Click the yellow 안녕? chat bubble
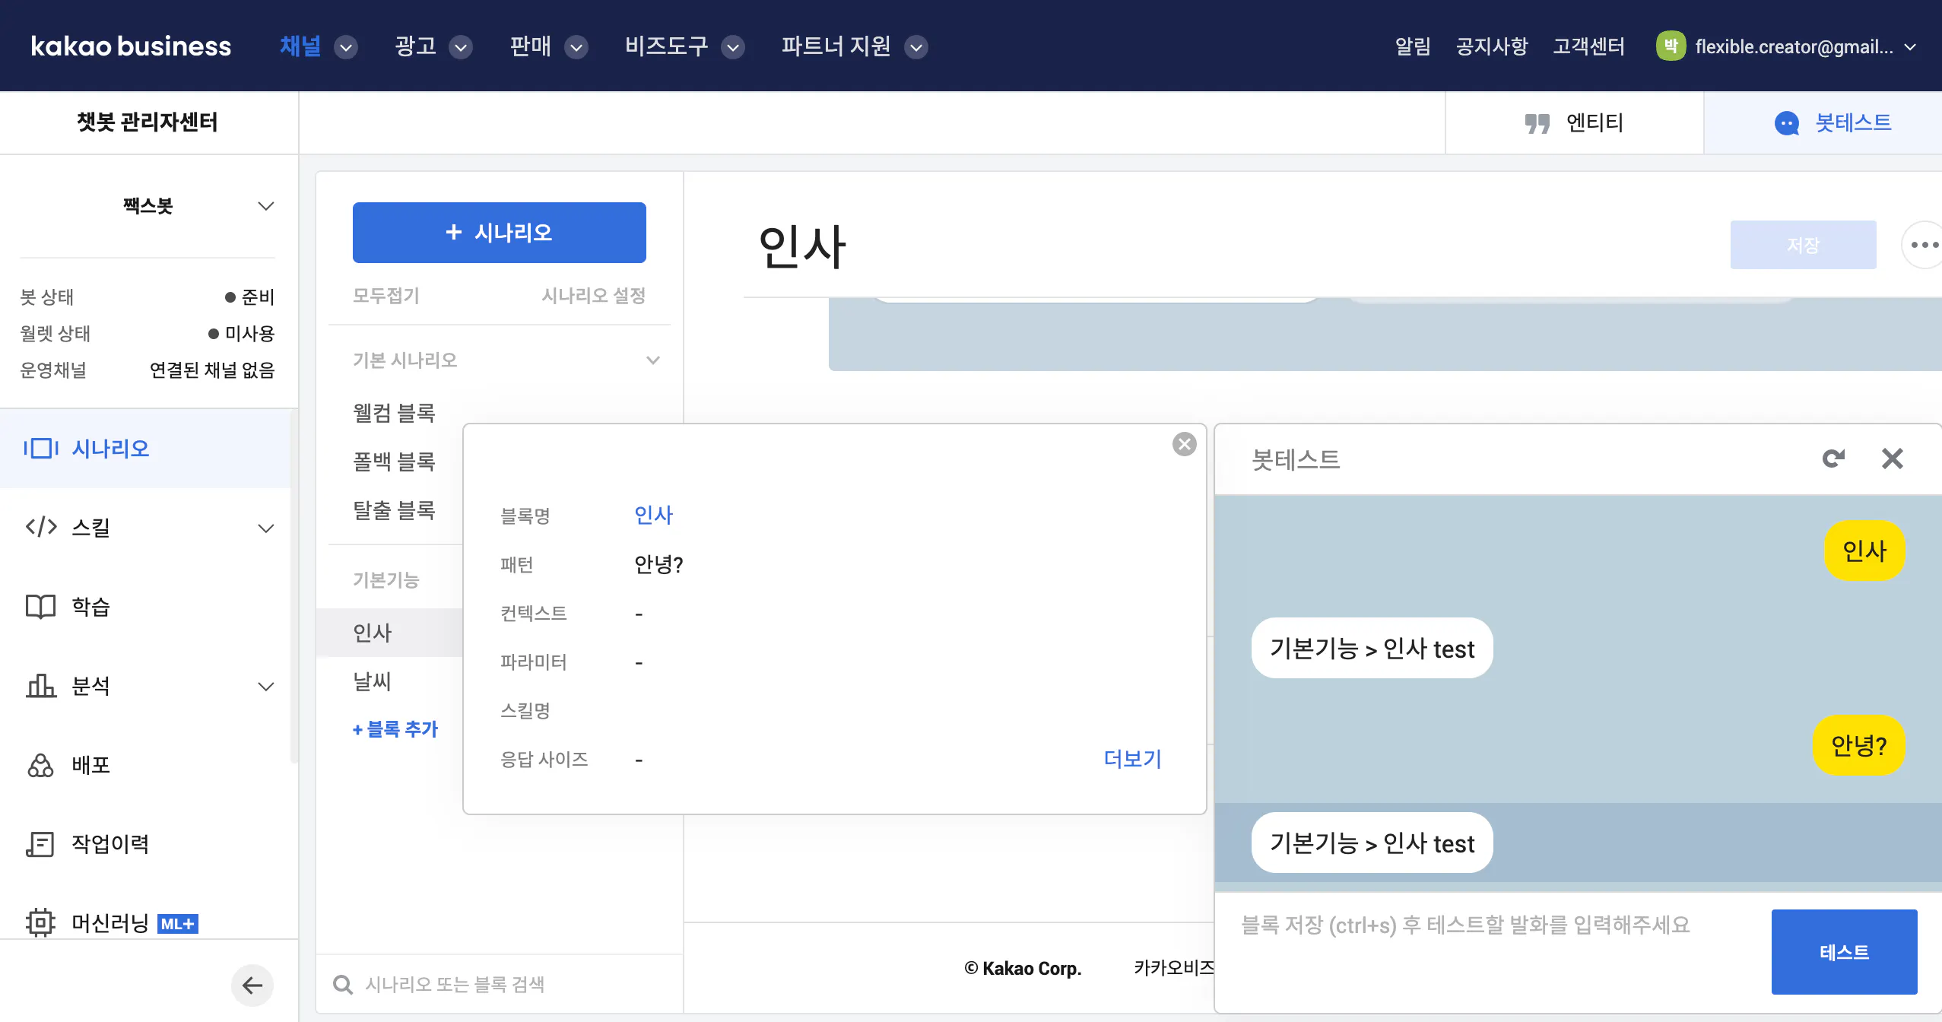Screen dimensions: 1942x1022 pos(1858,745)
